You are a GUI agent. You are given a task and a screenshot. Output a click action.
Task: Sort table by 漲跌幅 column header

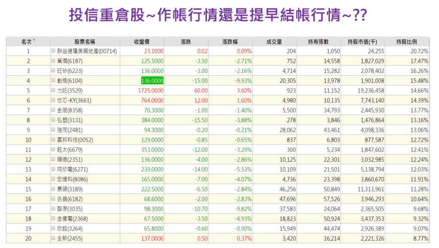click(230, 42)
